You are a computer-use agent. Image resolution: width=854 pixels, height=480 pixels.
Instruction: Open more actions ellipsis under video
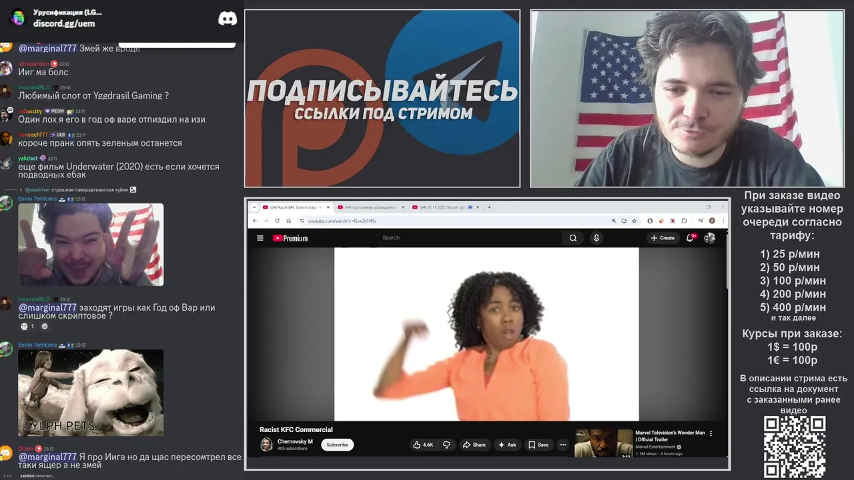click(x=563, y=445)
